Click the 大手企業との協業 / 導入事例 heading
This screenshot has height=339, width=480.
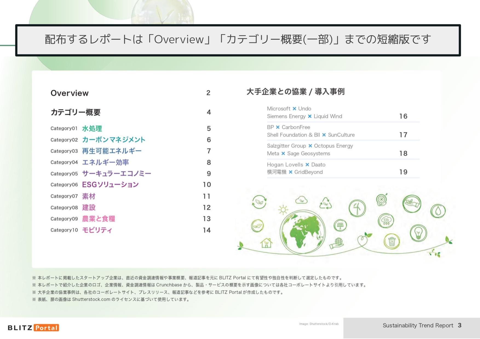[295, 92]
